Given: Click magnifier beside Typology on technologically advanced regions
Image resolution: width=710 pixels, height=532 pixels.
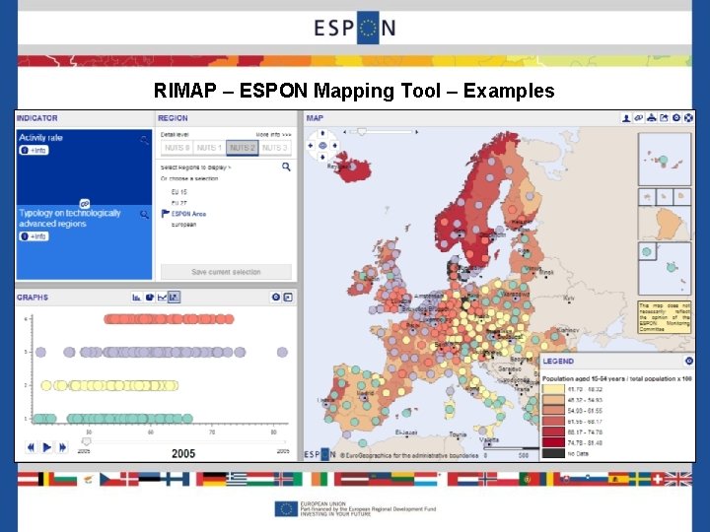Looking at the screenshot, I should click(144, 215).
